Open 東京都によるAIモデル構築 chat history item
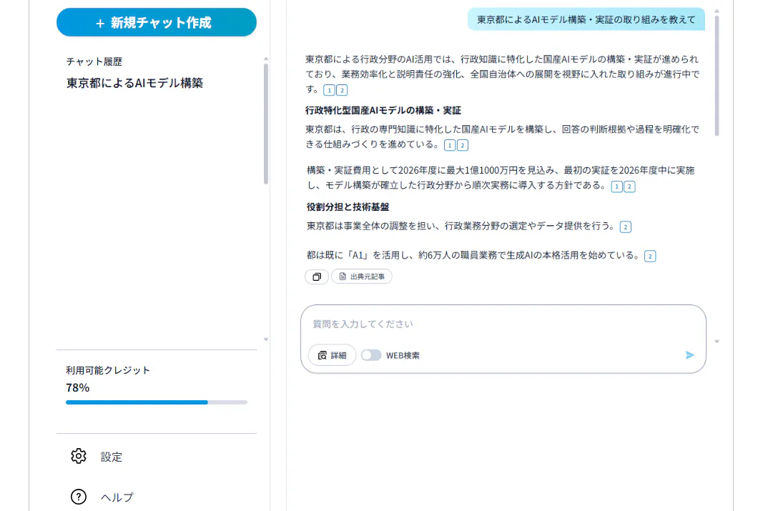 pyautogui.click(x=134, y=83)
